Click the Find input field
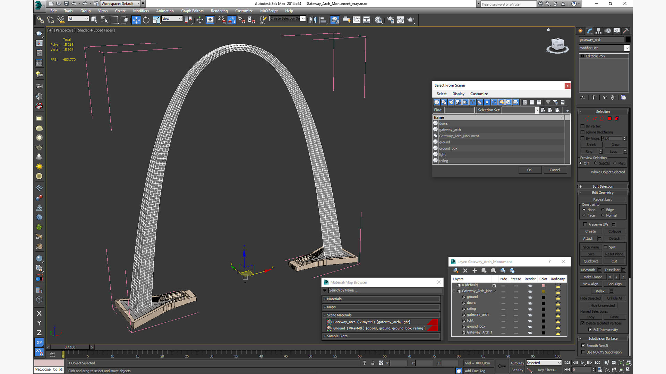The width and height of the screenshot is (666, 374). [459, 110]
